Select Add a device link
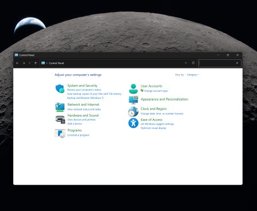Viewport: 257px width, 211px height. [x=74, y=124]
